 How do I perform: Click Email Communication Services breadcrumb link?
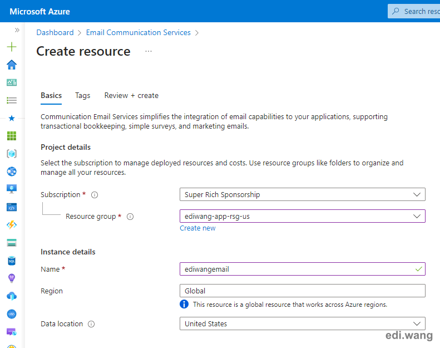click(139, 33)
